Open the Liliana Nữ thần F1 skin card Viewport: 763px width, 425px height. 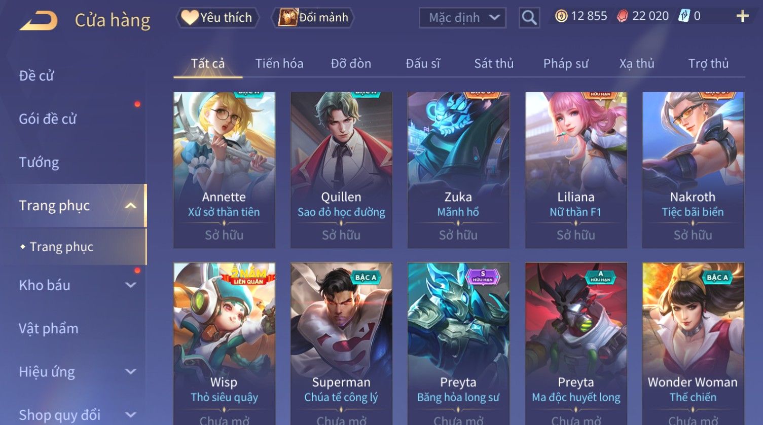(x=576, y=170)
